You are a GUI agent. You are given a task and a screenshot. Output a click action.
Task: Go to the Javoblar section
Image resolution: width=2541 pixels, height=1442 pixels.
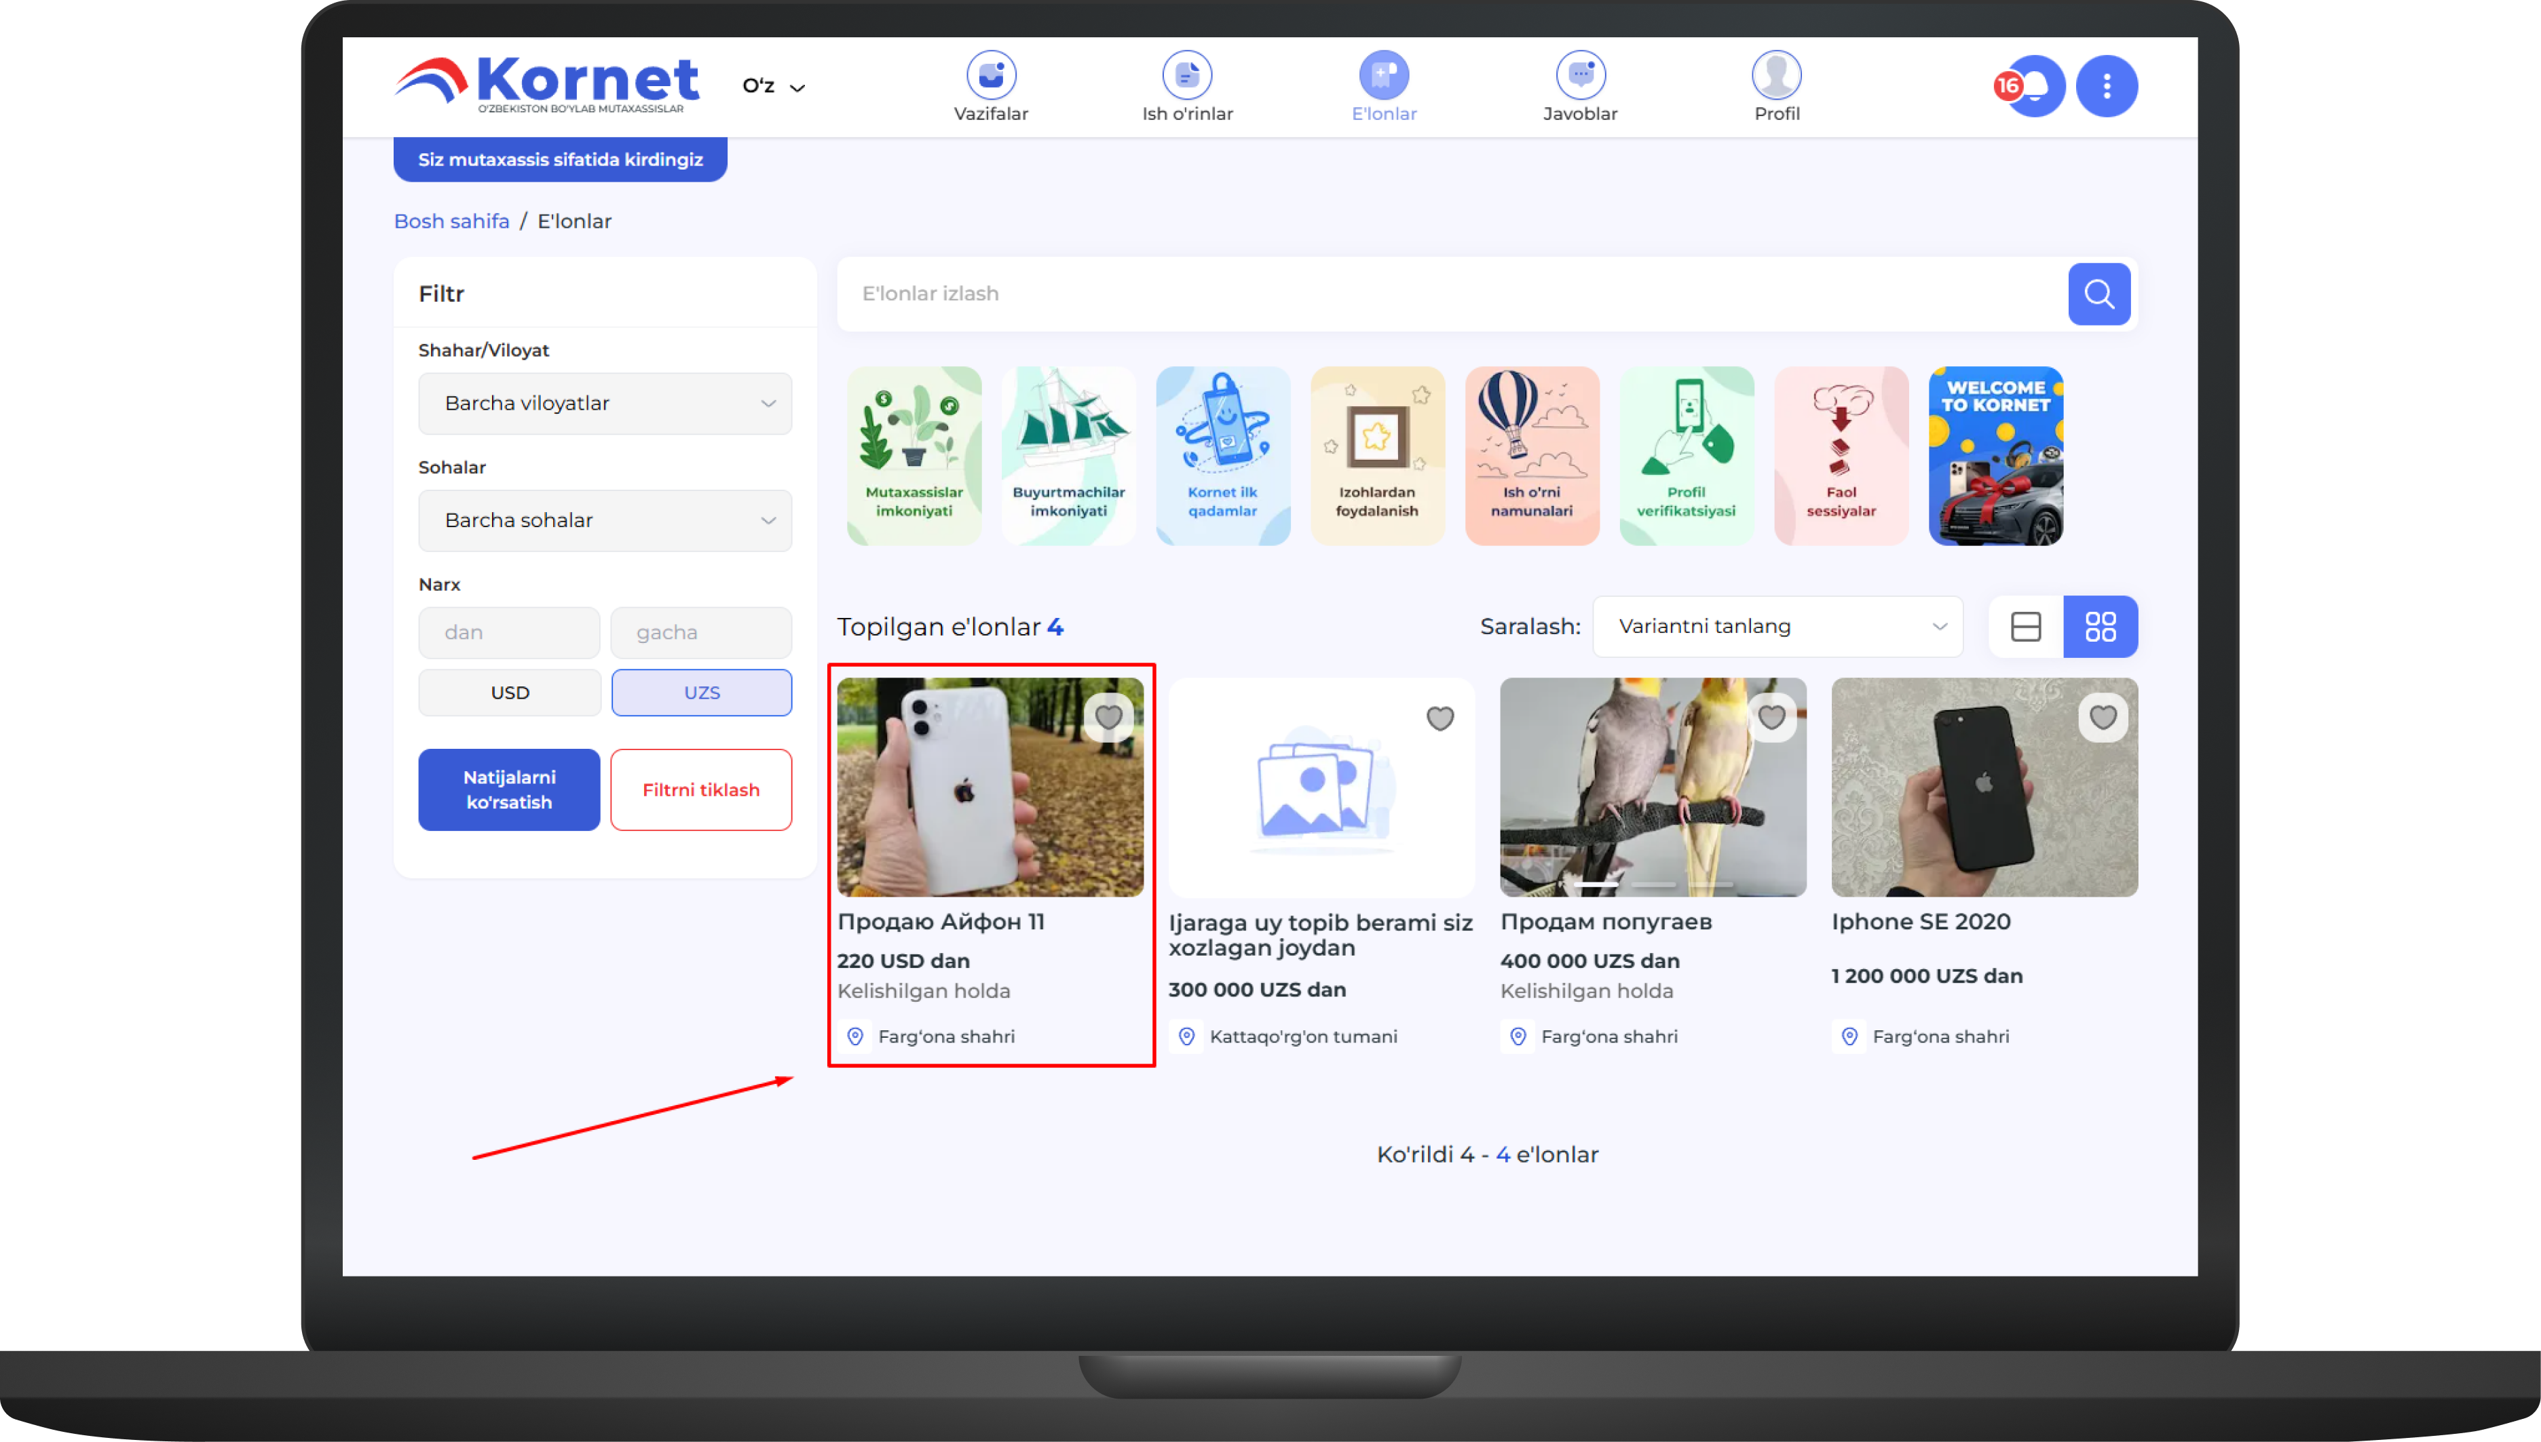[1580, 76]
